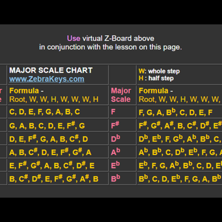Click the MAJOR SCALE CHART heading
This screenshot has height=222, width=222.
tap(51, 70)
